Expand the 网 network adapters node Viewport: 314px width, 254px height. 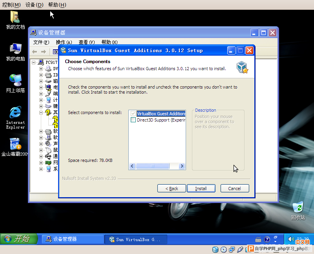(41, 163)
